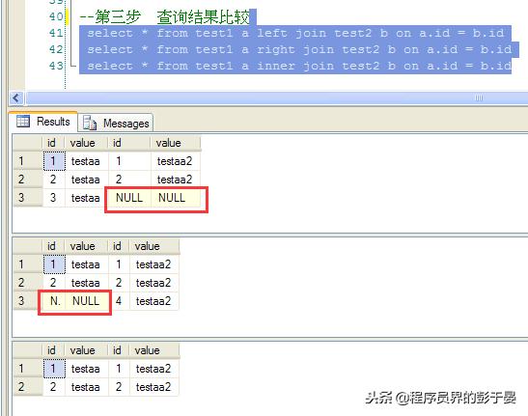Screen dimensions: 528x416
Task: Click the inner join query on line 43
Action: (x=299, y=66)
